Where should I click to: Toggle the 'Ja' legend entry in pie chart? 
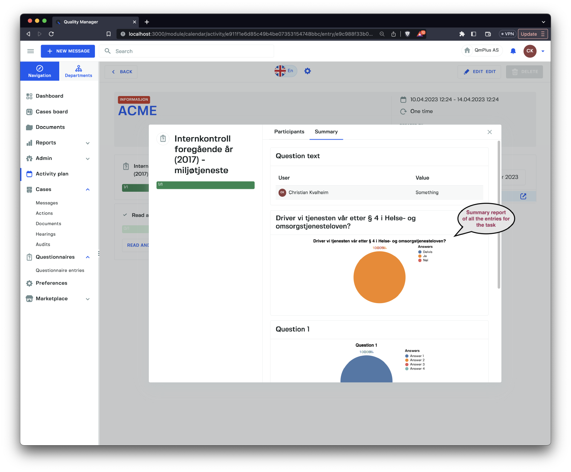click(x=424, y=256)
